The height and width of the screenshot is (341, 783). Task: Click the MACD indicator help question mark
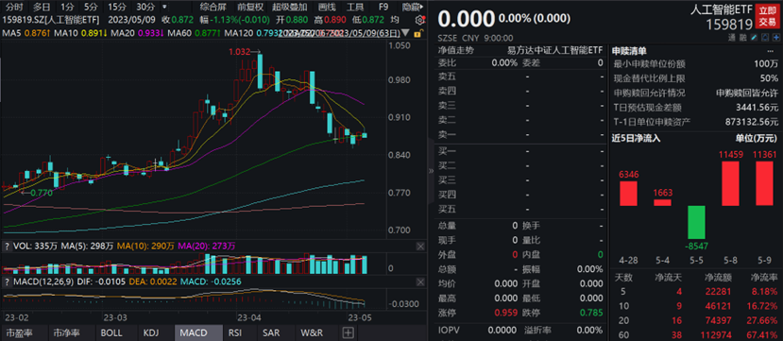coord(7,281)
